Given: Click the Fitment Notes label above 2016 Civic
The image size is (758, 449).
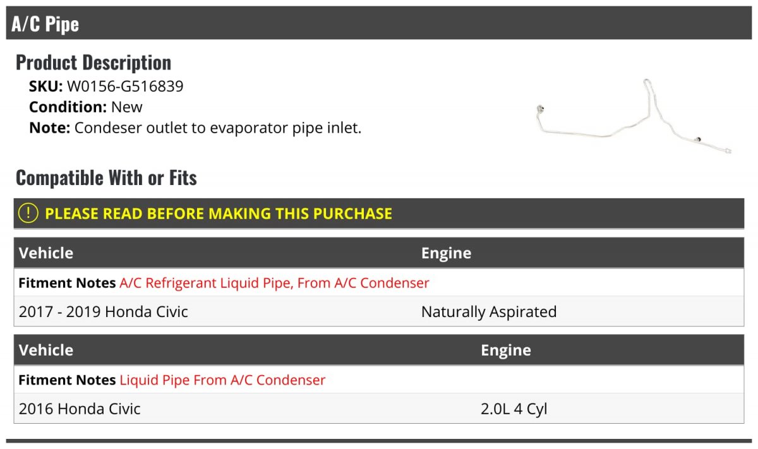Looking at the screenshot, I should click(67, 380).
